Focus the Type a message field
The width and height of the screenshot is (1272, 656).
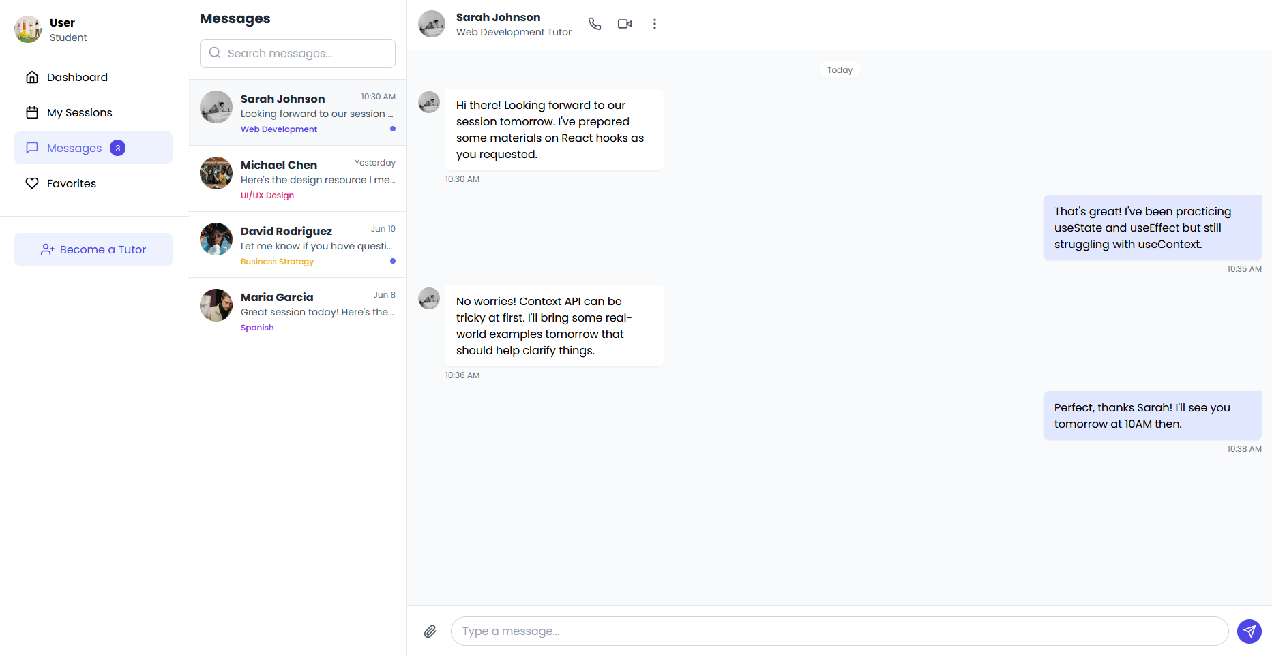839,631
